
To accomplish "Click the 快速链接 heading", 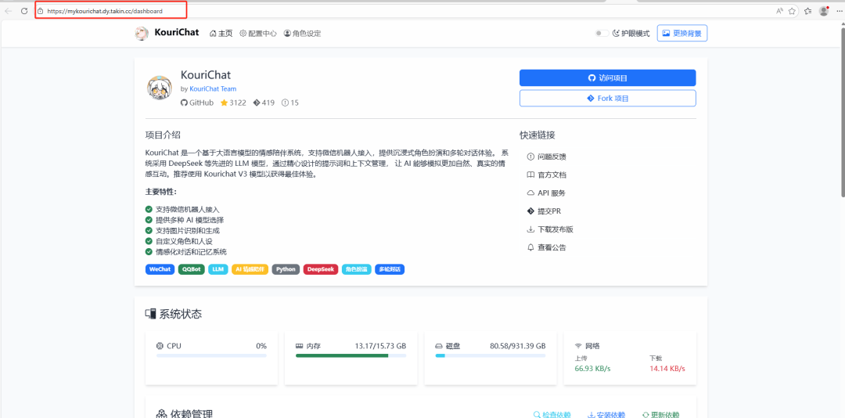I will pos(538,135).
